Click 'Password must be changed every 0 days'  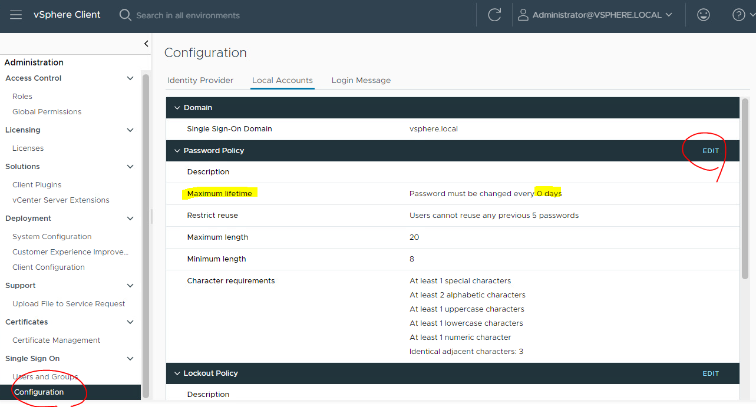(x=486, y=194)
